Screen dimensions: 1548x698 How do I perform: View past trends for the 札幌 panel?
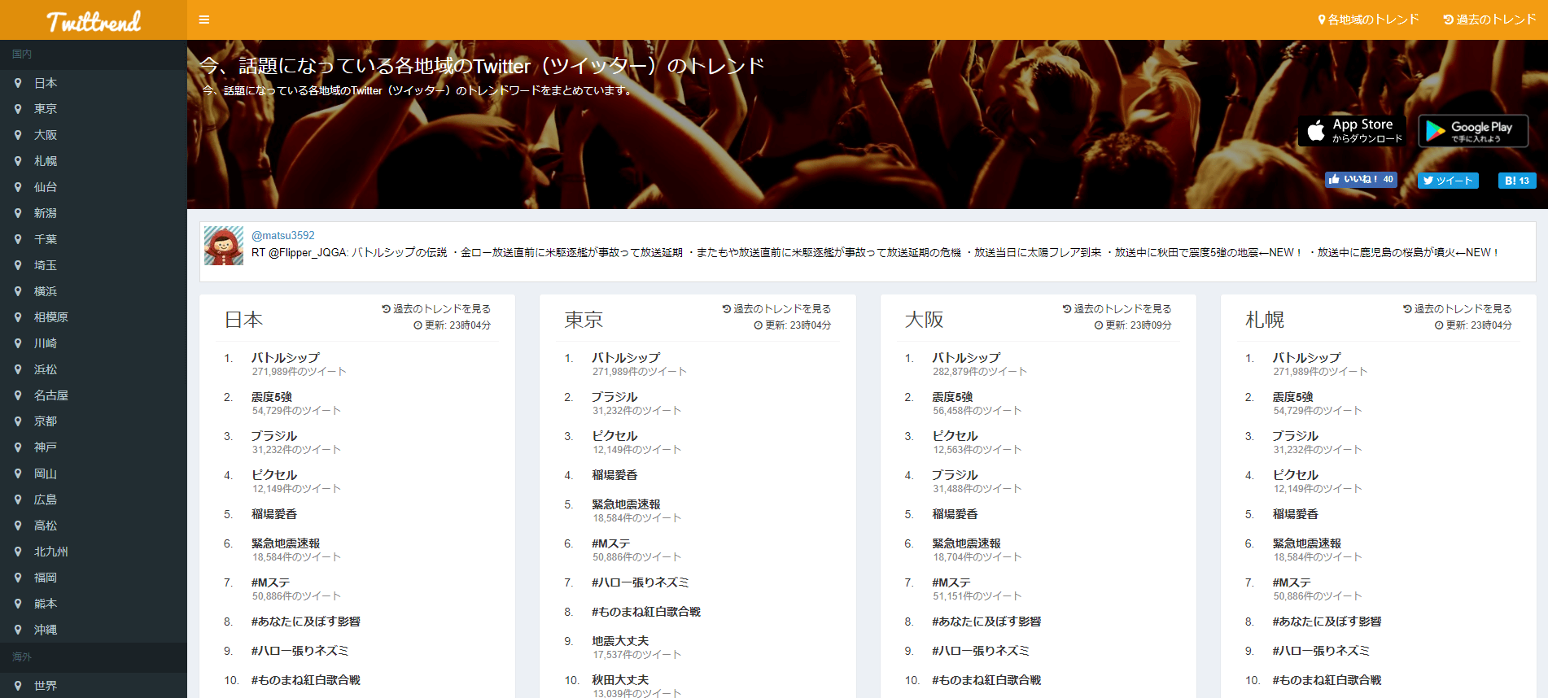click(x=1457, y=309)
